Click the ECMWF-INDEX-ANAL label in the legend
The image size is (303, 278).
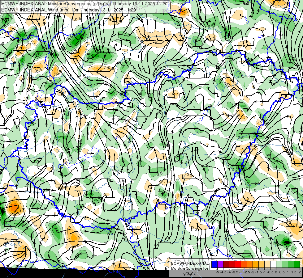pyautogui.click(x=190, y=263)
